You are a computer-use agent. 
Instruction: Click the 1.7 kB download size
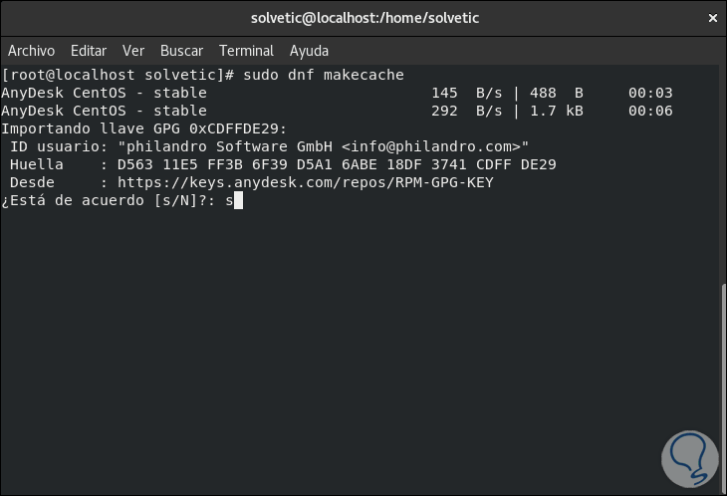(558, 111)
